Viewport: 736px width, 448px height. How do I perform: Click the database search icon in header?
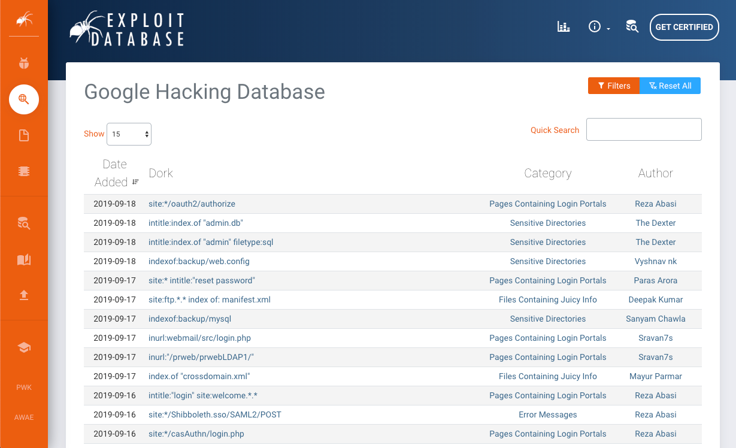coord(632,27)
